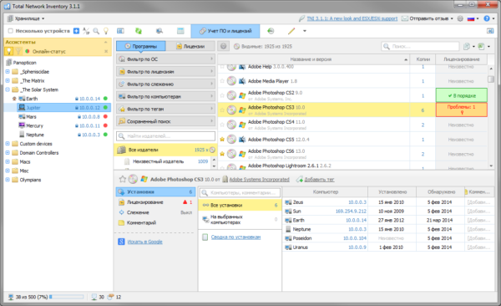Click the Компьютеры, комментарии search field
Viewport: 501px width, 306px height.
tap(240, 192)
